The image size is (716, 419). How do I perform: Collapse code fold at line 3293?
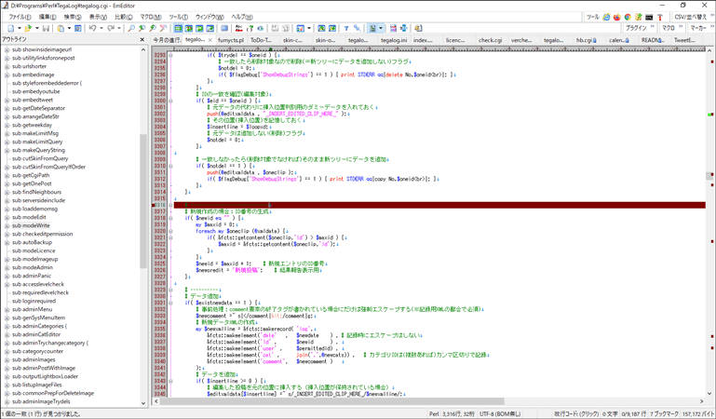[x=170, y=55]
